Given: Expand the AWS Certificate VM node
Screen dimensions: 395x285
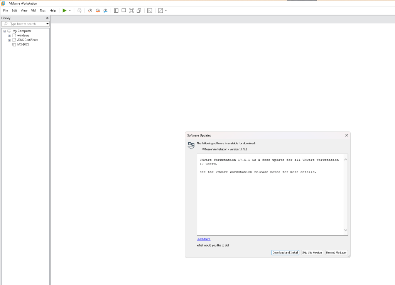Looking at the screenshot, I should [9, 40].
